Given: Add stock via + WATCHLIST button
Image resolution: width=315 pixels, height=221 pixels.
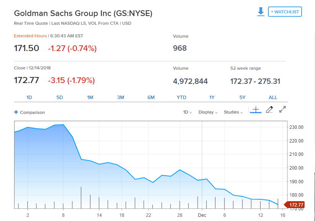Looking at the screenshot, I should pos(285,11).
